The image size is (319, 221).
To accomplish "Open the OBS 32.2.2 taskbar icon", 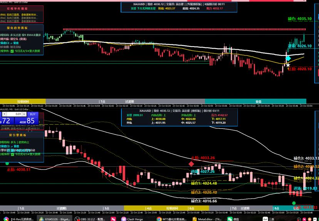I will [77, 219].
